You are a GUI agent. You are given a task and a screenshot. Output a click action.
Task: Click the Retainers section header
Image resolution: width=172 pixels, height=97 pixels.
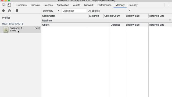(x=107, y=20)
